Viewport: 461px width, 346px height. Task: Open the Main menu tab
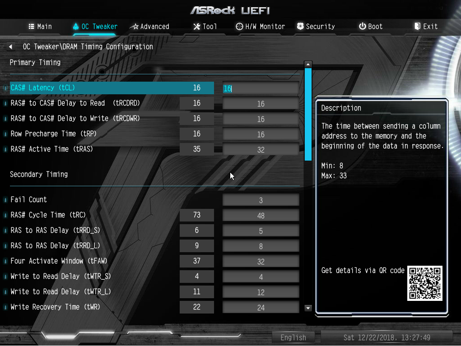pos(40,27)
